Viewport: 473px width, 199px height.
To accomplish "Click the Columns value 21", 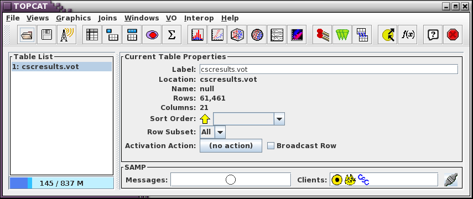I will coord(204,108).
